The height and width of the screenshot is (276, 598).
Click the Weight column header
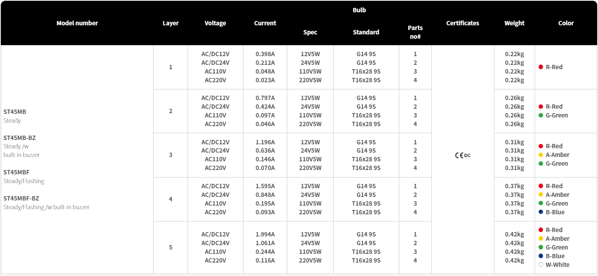pos(514,23)
